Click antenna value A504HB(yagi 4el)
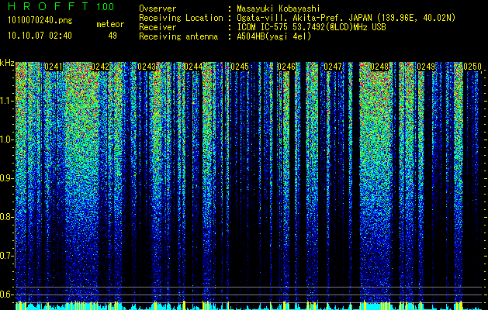The width and height of the screenshot is (488, 310). pyautogui.click(x=274, y=36)
